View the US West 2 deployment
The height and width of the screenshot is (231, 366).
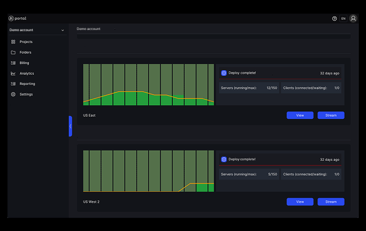tap(300, 202)
